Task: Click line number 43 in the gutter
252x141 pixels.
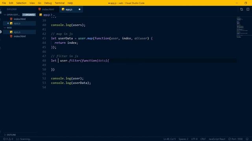Action: tap(44, 38)
